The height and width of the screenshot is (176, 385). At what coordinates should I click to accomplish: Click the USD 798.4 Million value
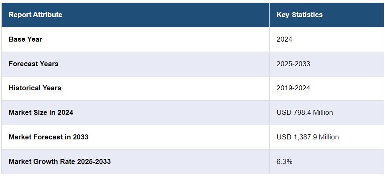[x=304, y=112]
